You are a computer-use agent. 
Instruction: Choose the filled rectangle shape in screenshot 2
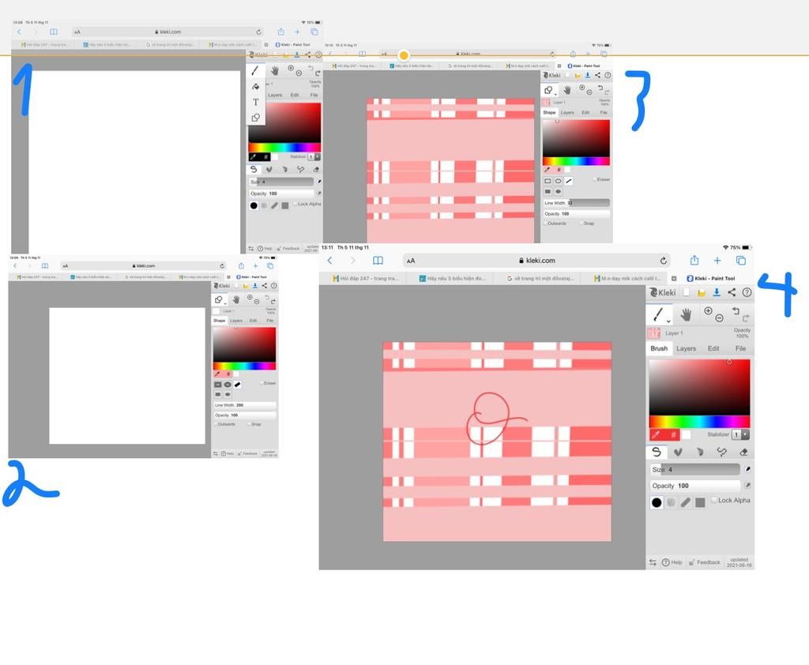click(218, 394)
